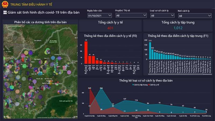Screen dimensions: 215x121
Task: Click the Huyện Bù Gia Mập axis label
Action: coord(89,116)
